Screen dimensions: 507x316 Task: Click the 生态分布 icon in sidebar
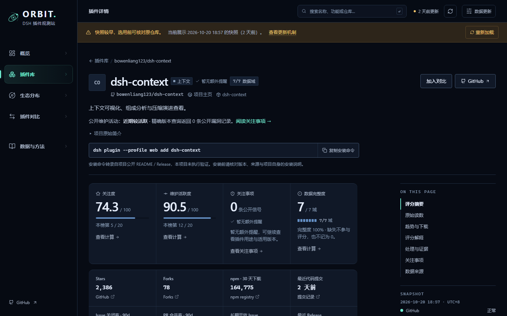(12, 95)
